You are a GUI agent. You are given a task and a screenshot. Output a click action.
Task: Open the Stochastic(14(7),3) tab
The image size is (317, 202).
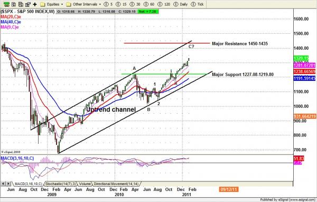point(60,184)
